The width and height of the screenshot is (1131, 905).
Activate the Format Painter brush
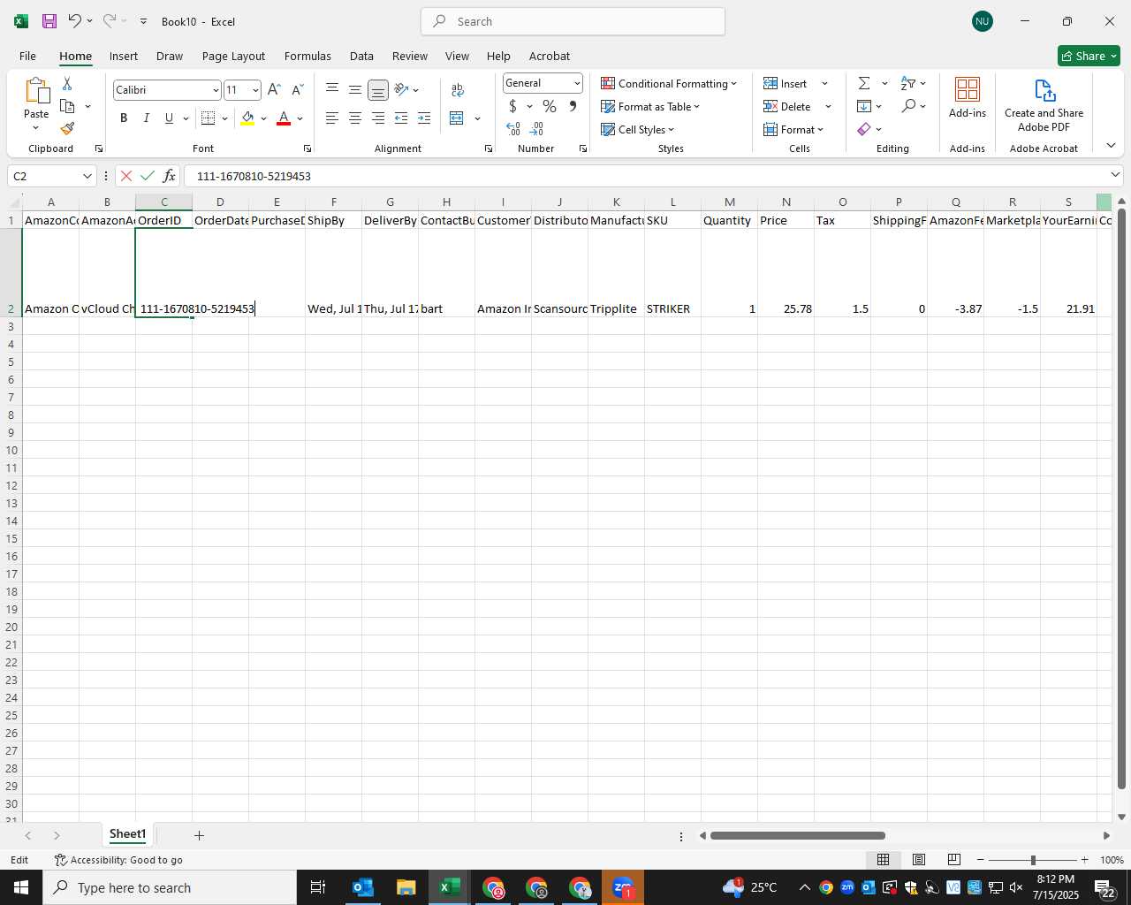(x=67, y=129)
